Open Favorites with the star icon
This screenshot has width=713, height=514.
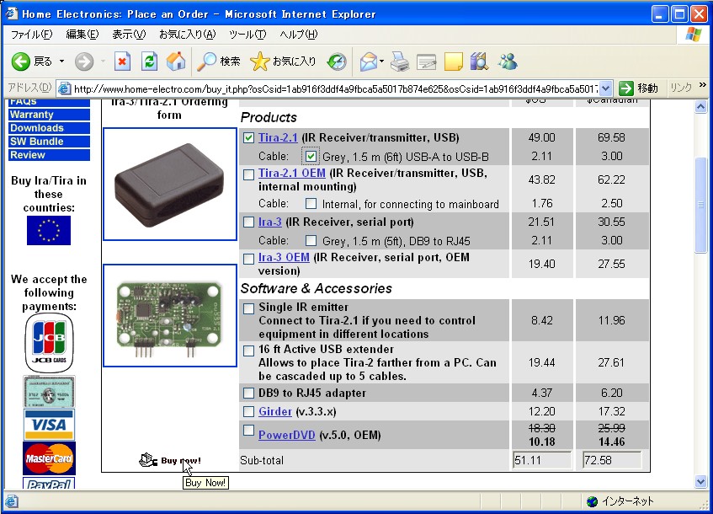(259, 62)
